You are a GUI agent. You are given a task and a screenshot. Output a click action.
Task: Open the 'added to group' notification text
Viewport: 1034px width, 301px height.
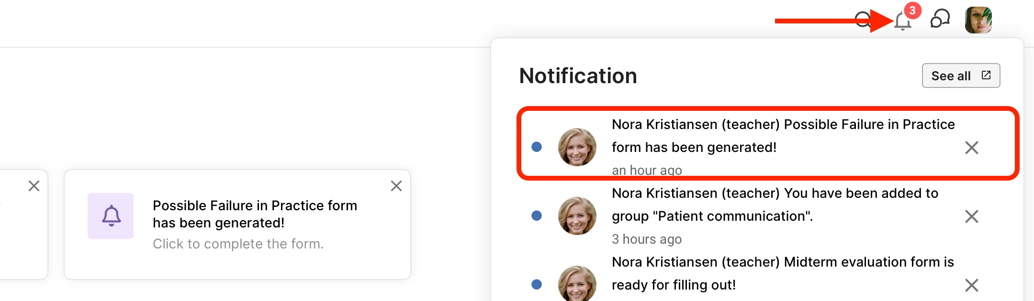[775, 204]
